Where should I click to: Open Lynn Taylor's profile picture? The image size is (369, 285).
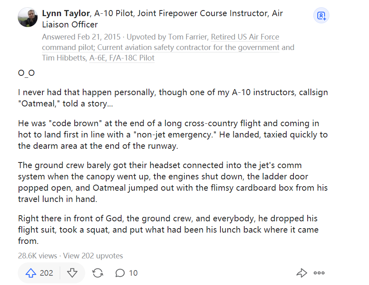coord(28,17)
